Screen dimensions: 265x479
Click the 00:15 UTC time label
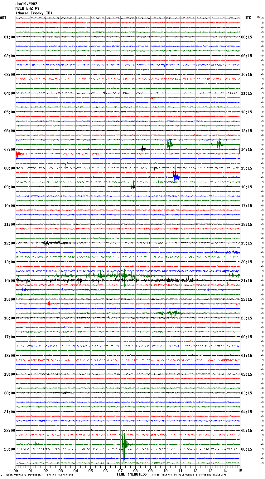coord(247,337)
